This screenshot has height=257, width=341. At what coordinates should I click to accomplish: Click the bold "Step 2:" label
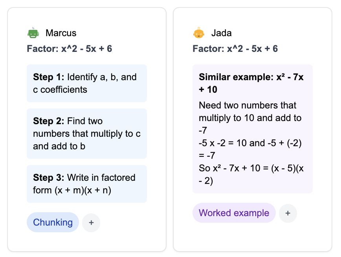[49, 121]
